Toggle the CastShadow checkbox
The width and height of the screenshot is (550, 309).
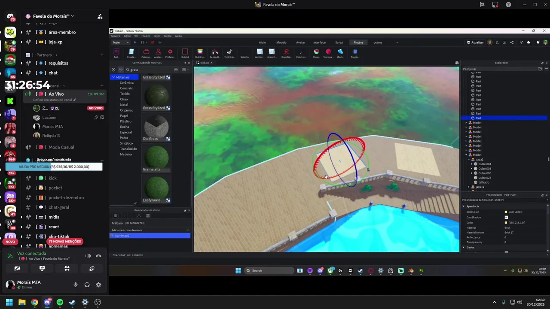point(506,217)
